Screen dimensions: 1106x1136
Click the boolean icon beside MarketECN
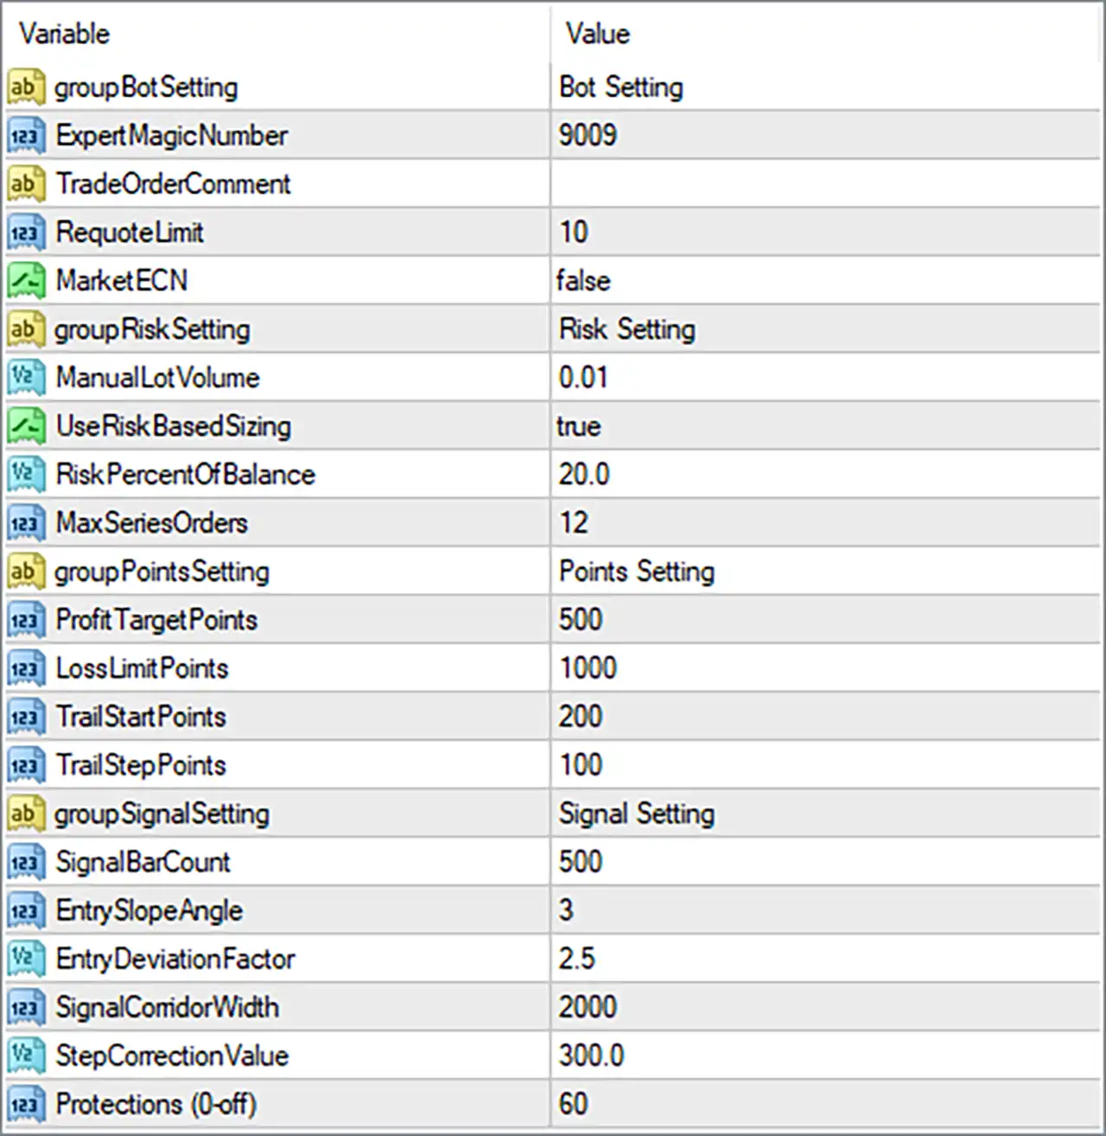point(25,281)
